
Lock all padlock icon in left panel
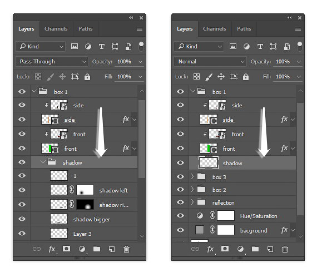[x=87, y=77]
